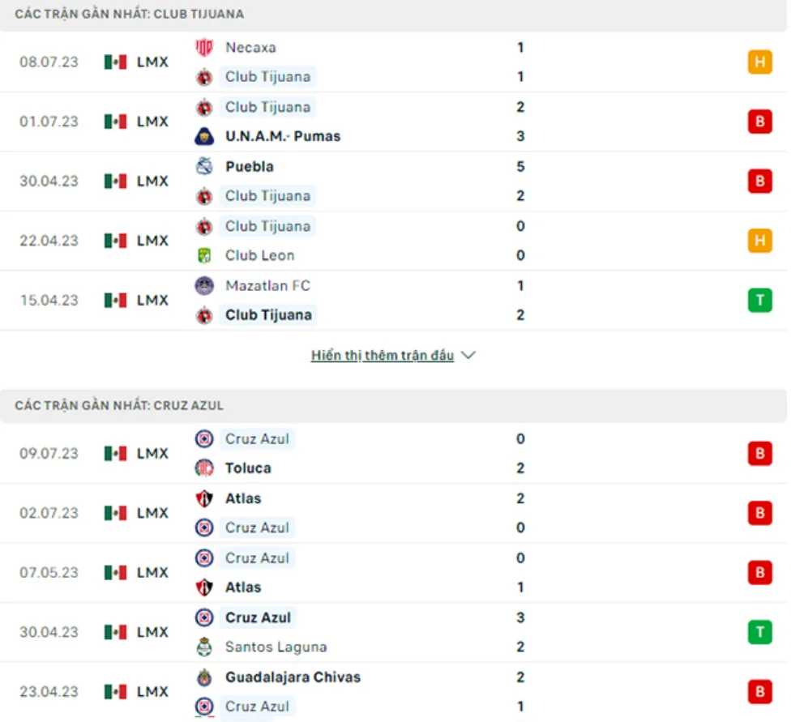The width and height of the screenshot is (791, 722).
Task: Click the Toluca team crest icon
Action: point(204,468)
